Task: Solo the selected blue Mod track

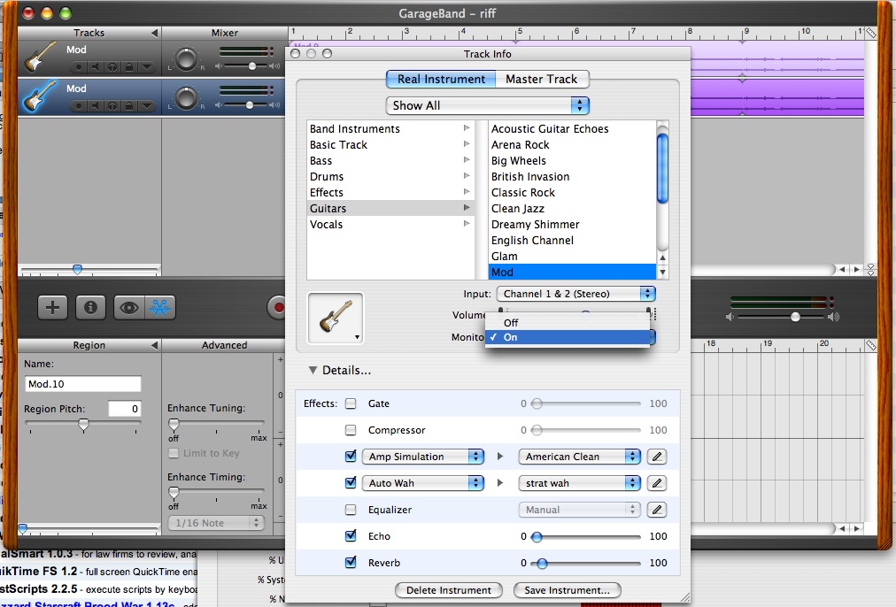Action: point(112,106)
